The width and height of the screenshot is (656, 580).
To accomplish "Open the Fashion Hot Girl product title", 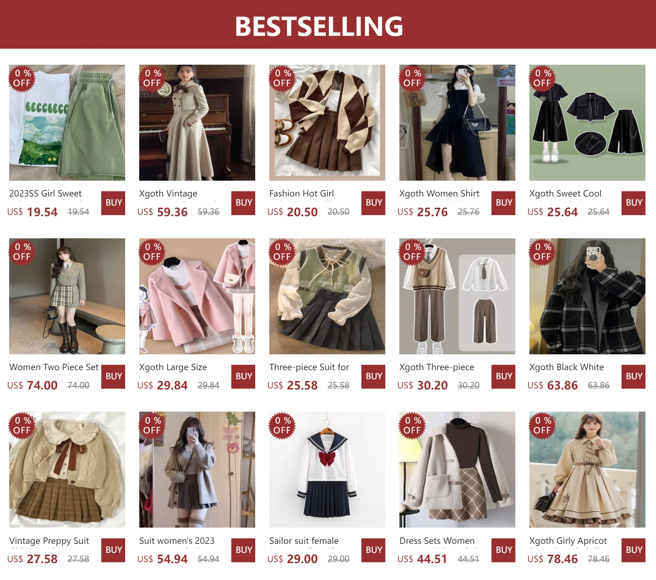I will (302, 194).
